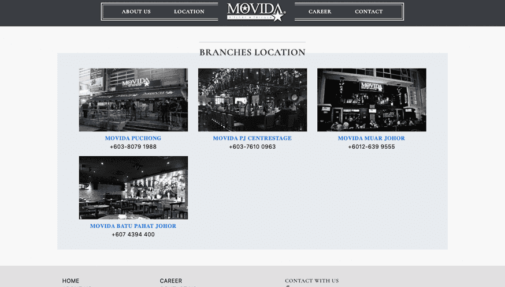Click the Home link in footer
This screenshot has width=505, height=287.
coord(70,281)
